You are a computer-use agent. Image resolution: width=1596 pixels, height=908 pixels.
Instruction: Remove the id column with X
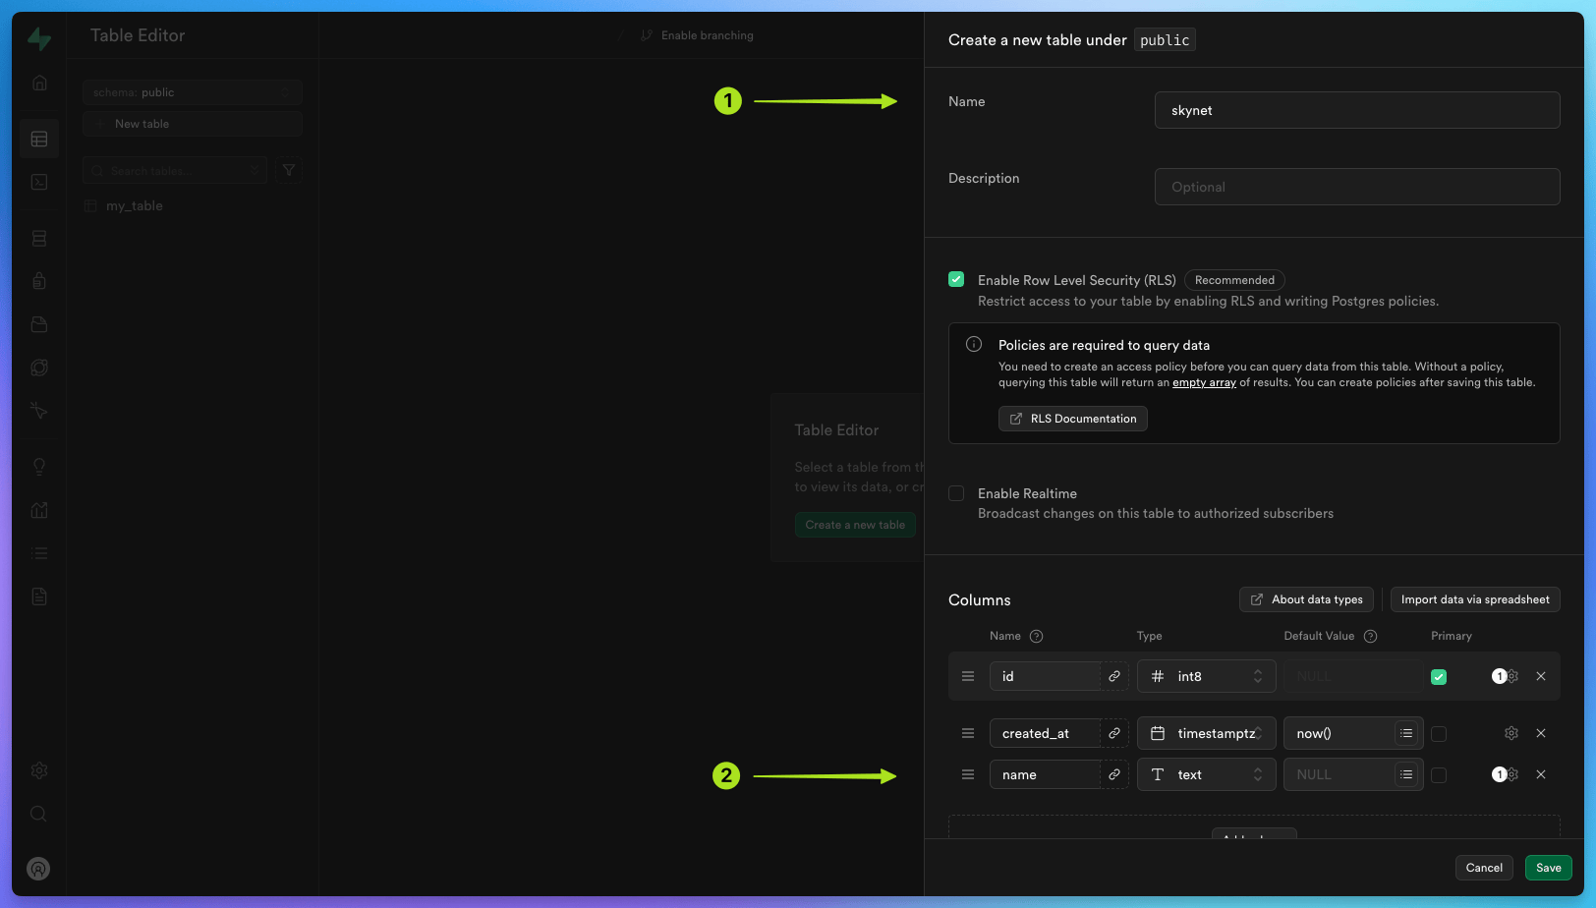1541,676
